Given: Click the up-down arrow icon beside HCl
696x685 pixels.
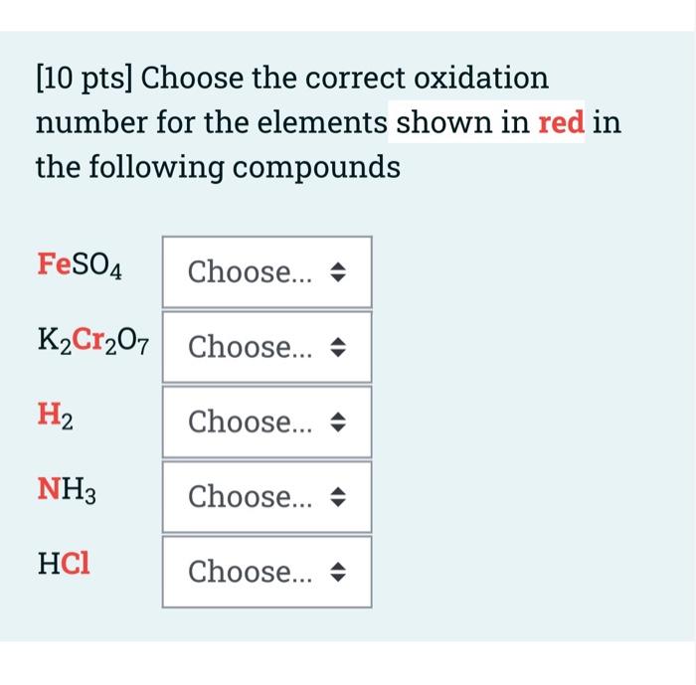Looking at the screenshot, I should 338,573.
